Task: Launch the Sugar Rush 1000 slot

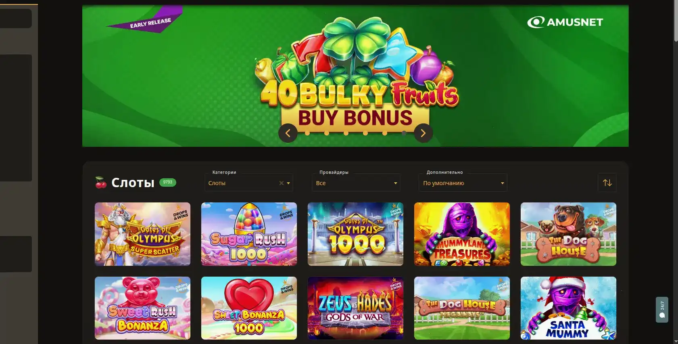Action: 249,234
